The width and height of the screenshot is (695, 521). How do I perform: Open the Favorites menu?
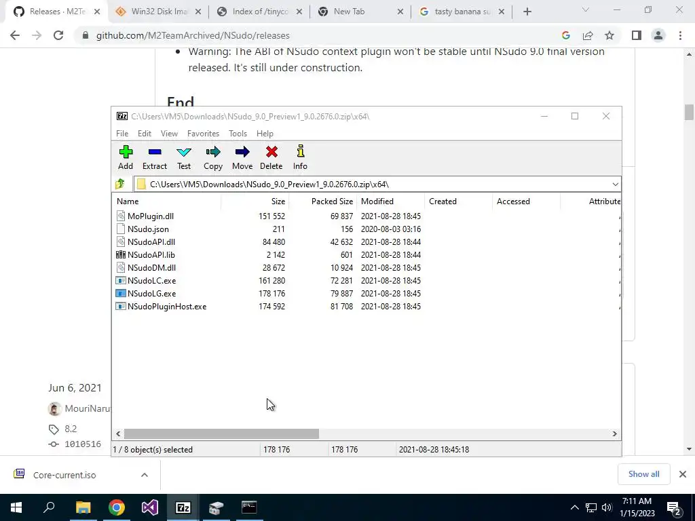click(204, 134)
